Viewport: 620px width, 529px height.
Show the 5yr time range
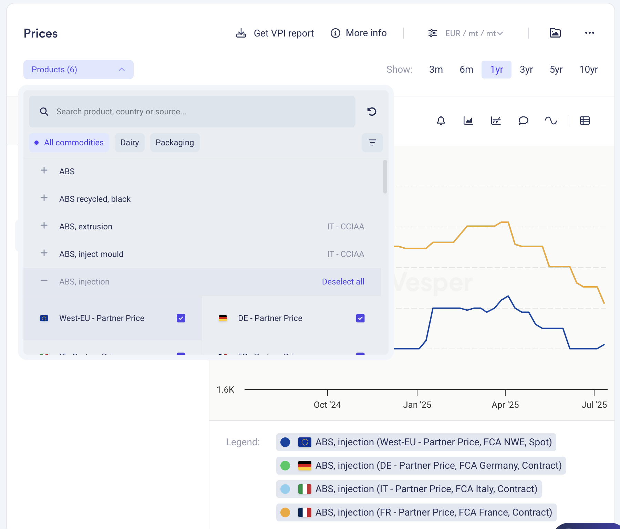pos(556,70)
